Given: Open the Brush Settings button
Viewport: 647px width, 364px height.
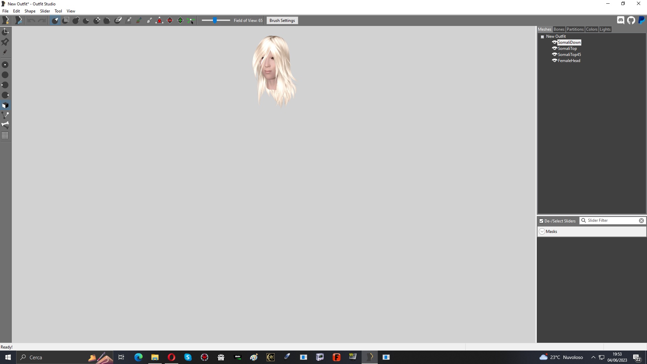Looking at the screenshot, I should (x=282, y=21).
